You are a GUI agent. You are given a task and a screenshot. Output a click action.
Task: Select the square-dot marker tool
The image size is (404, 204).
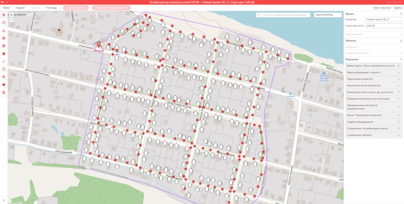4,45
